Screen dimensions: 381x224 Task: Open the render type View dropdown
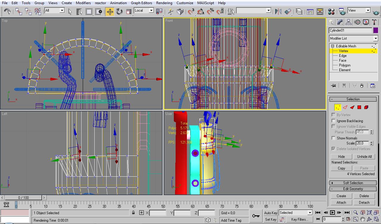pyautogui.click(x=359, y=10)
